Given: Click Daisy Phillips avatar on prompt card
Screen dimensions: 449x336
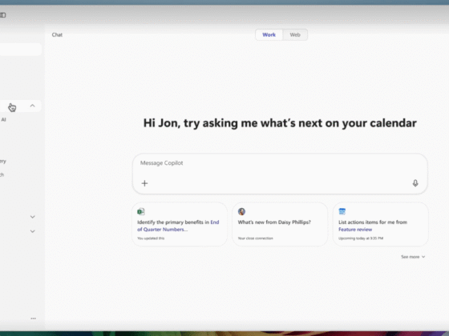Looking at the screenshot, I should click(241, 211).
